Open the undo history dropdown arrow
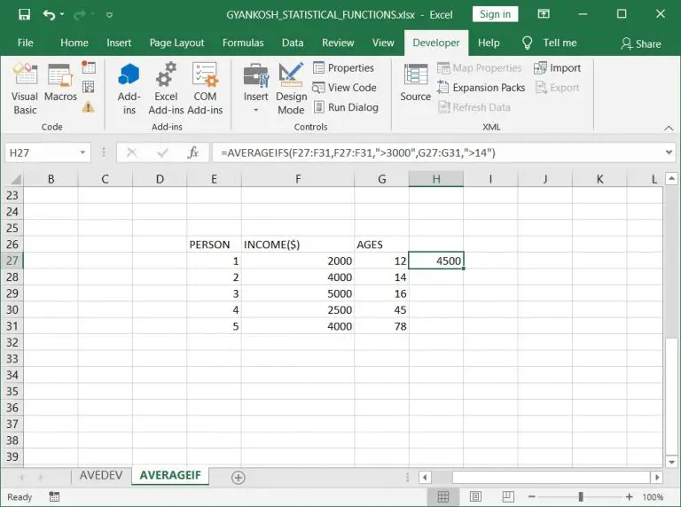 [62, 15]
